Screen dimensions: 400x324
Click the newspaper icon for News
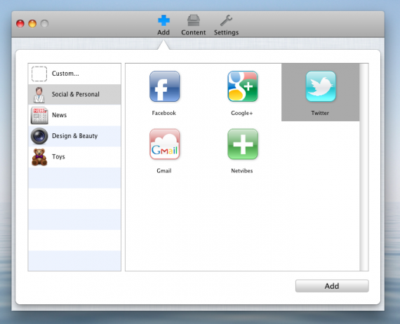39,115
